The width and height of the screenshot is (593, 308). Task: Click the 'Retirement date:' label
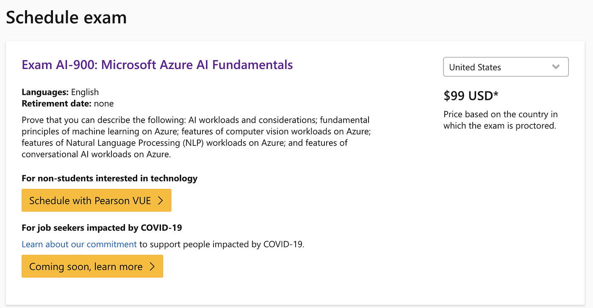point(56,103)
